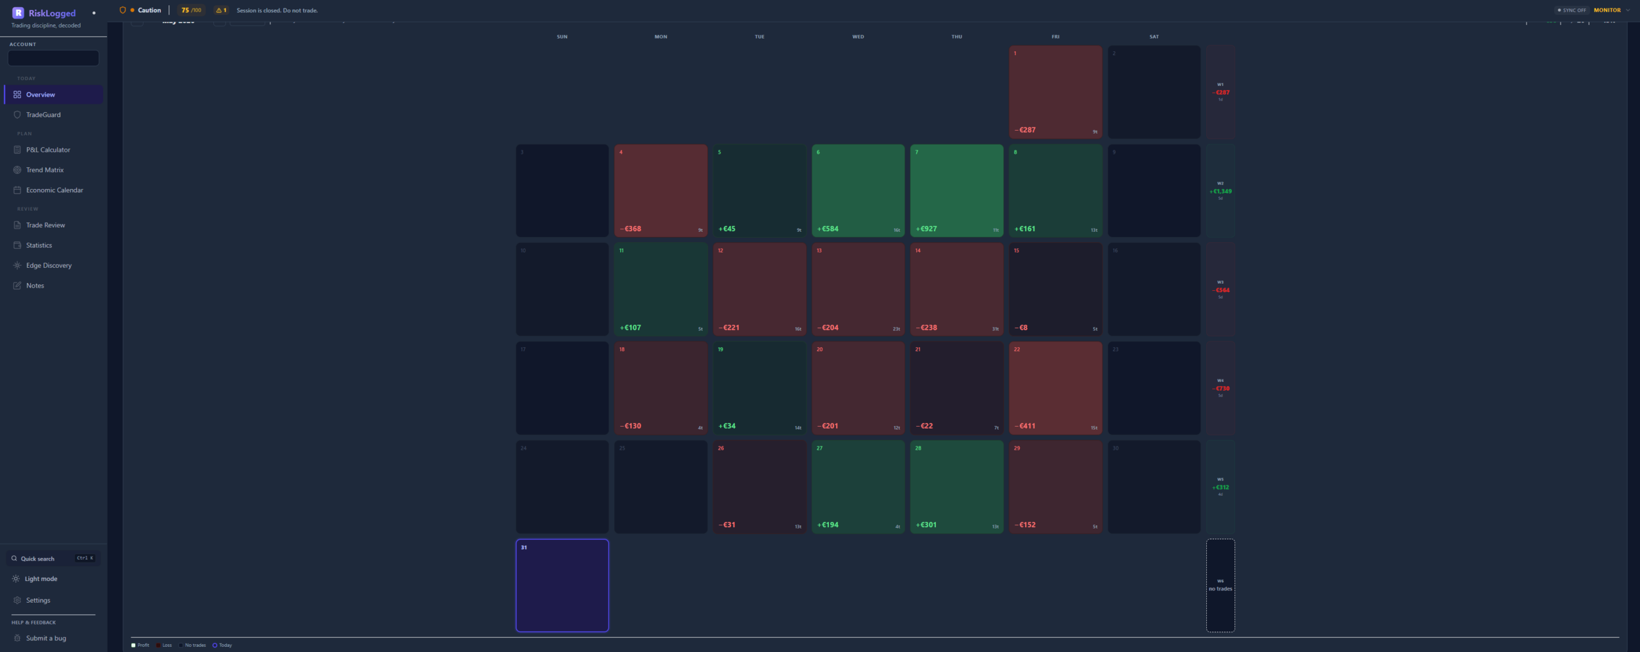Open the Trade Review icon

click(17, 225)
